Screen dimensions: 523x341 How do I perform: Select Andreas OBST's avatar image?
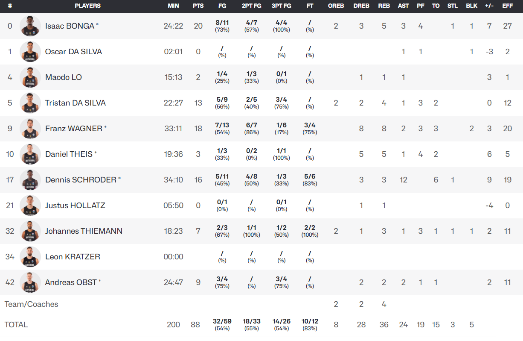coord(30,282)
